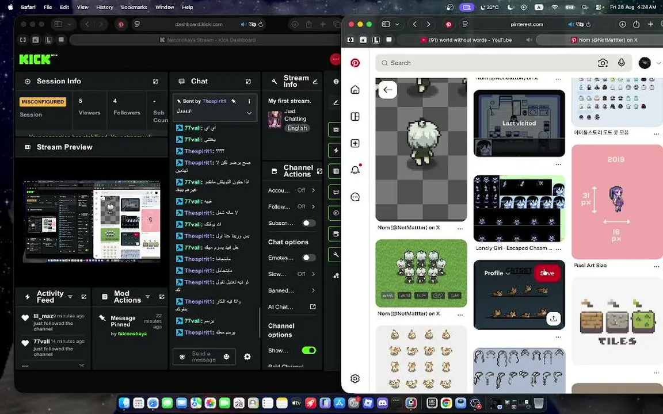Open more options for Pixel Art Size pin
The width and height of the screenshot is (663, 414).
point(656,266)
